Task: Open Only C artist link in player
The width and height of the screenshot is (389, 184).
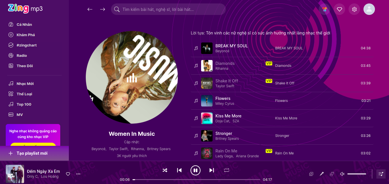Action: point(32,177)
